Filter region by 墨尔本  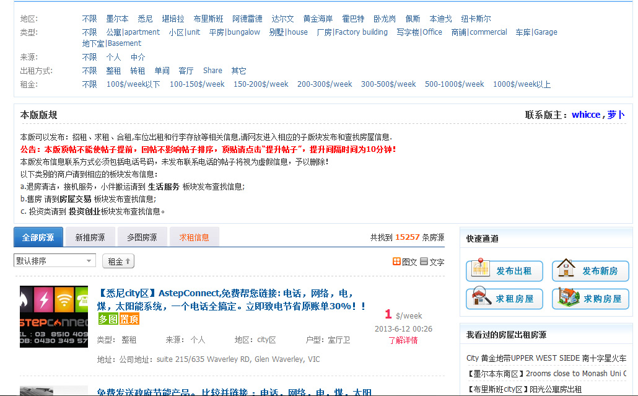pyautogui.click(x=117, y=19)
